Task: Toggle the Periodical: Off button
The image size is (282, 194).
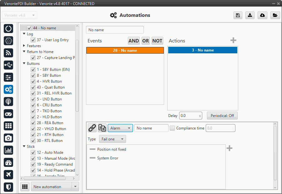Action: click(x=222, y=116)
